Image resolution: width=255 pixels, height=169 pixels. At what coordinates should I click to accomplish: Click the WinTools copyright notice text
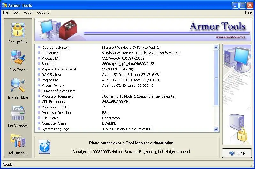tap(131, 152)
